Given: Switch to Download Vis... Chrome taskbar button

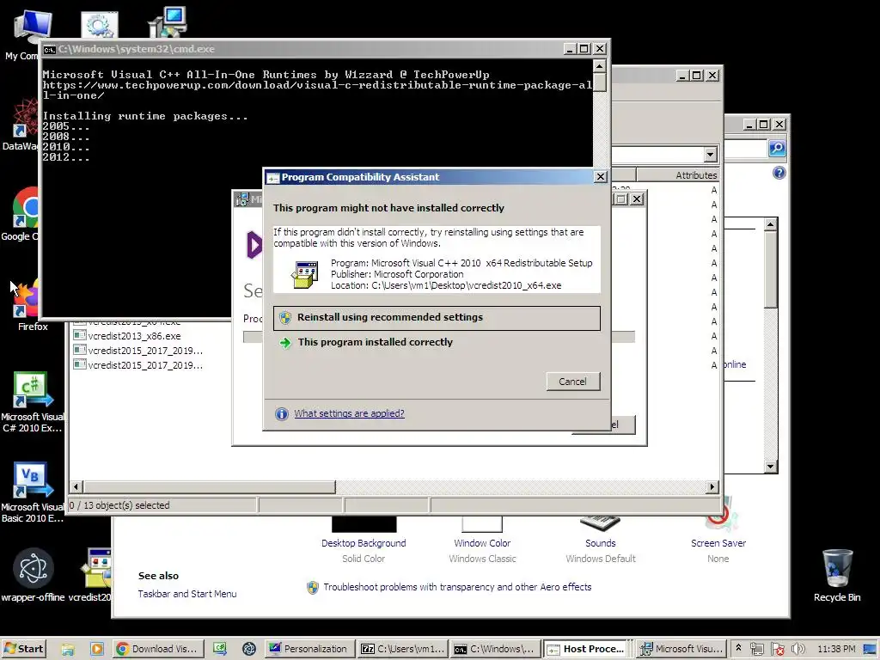Looking at the screenshot, I should 158,650.
